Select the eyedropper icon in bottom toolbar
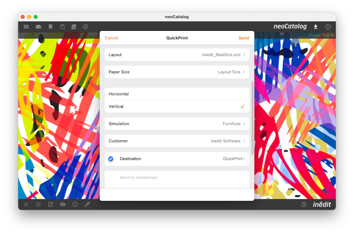The image size is (354, 234). tap(87, 204)
